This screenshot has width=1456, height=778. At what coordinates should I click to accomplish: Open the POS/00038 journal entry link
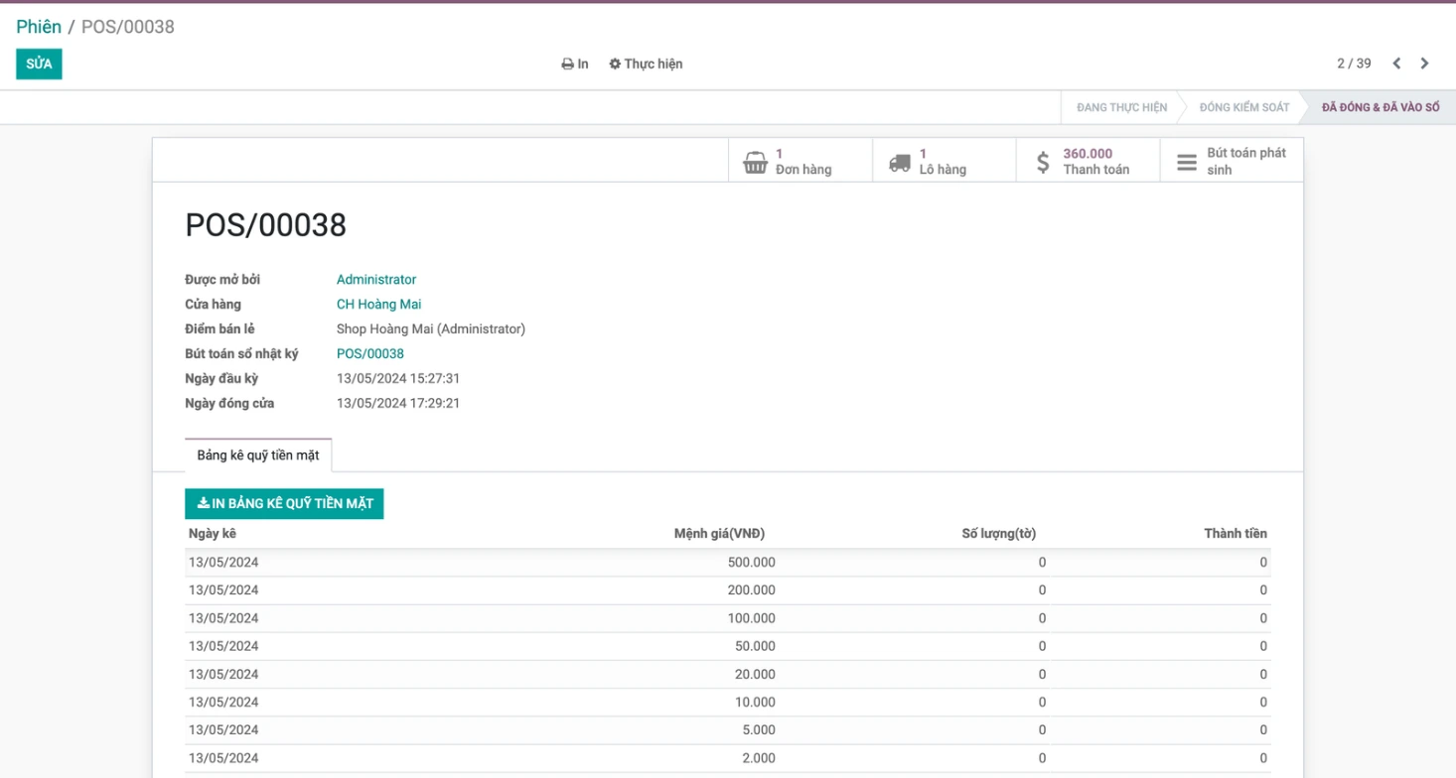(x=370, y=354)
